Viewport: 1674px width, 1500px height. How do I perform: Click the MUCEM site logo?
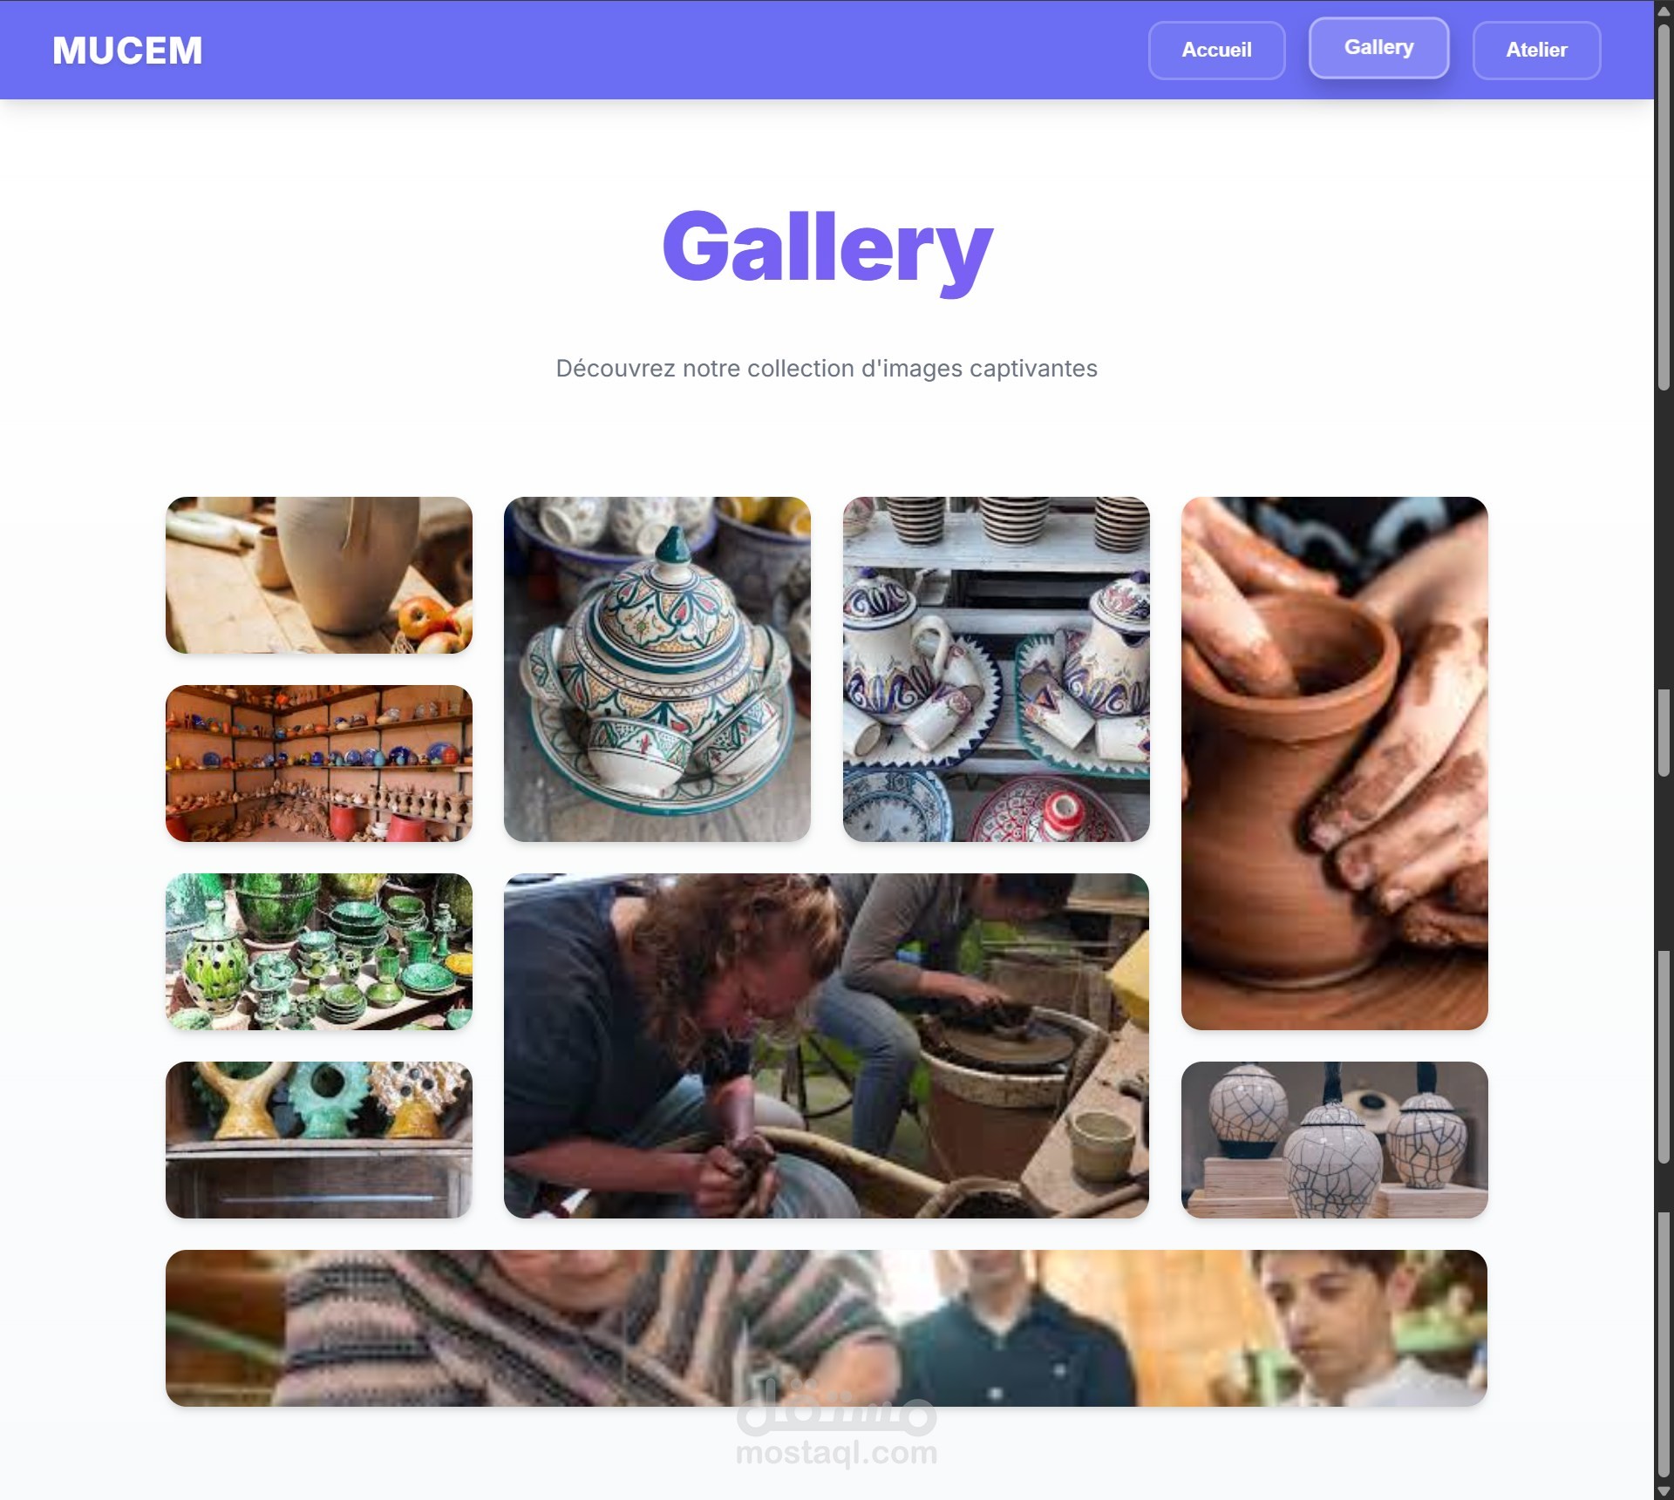(127, 51)
